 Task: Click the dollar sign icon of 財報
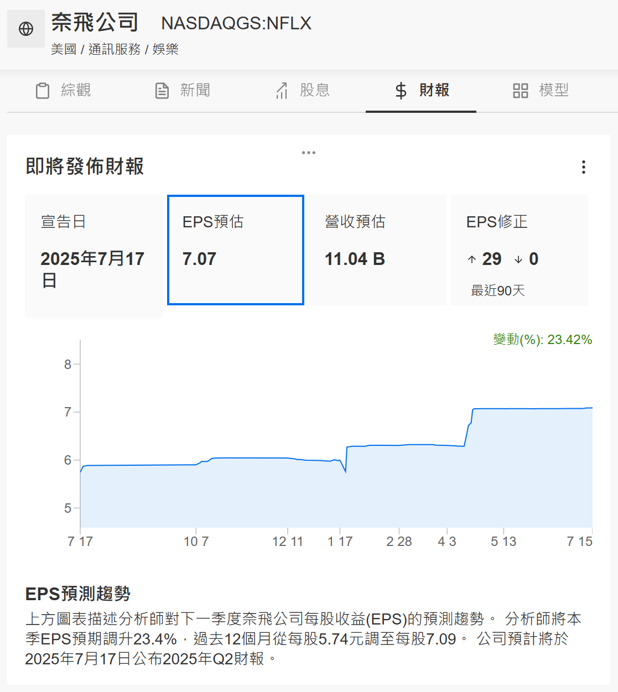click(401, 91)
